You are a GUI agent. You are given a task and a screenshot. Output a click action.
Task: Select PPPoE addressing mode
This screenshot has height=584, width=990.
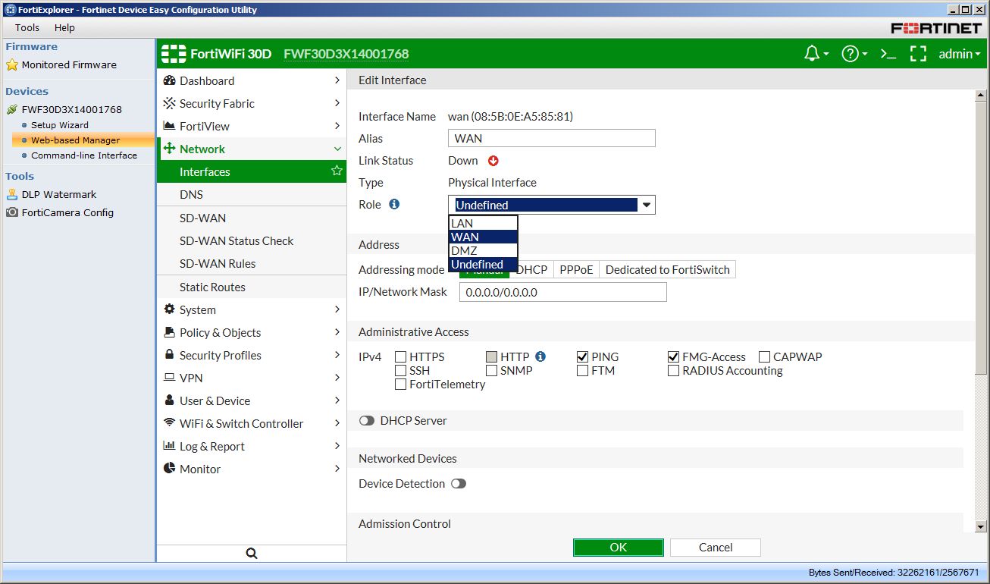[576, 270]
